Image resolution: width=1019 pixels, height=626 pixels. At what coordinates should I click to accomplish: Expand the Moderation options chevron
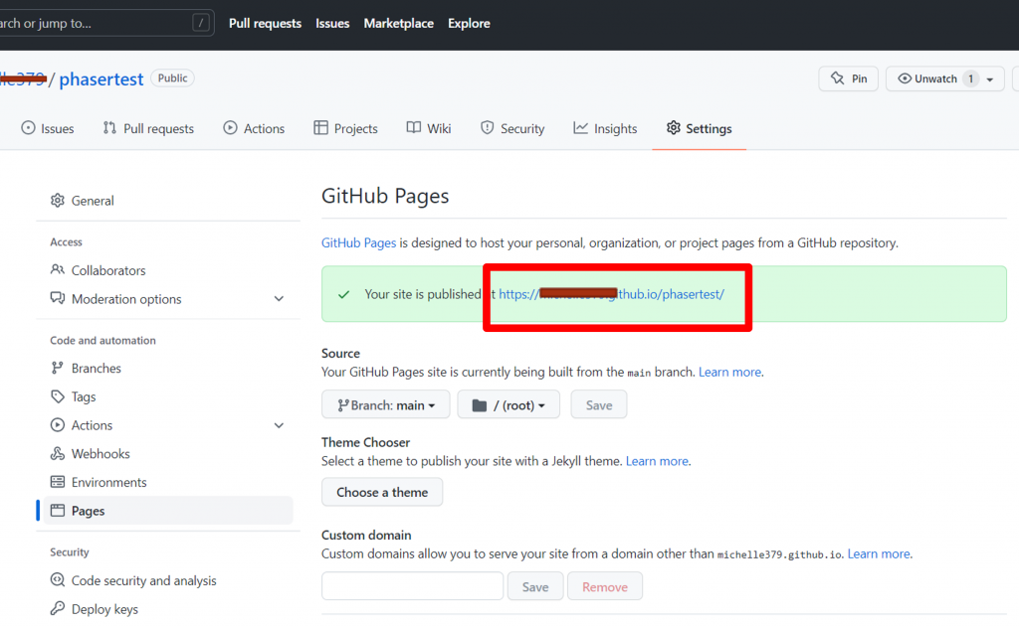279,299
